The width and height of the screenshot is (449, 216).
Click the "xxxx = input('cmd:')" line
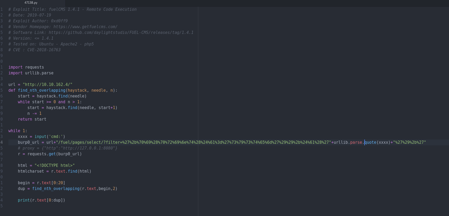pos(42,137)
